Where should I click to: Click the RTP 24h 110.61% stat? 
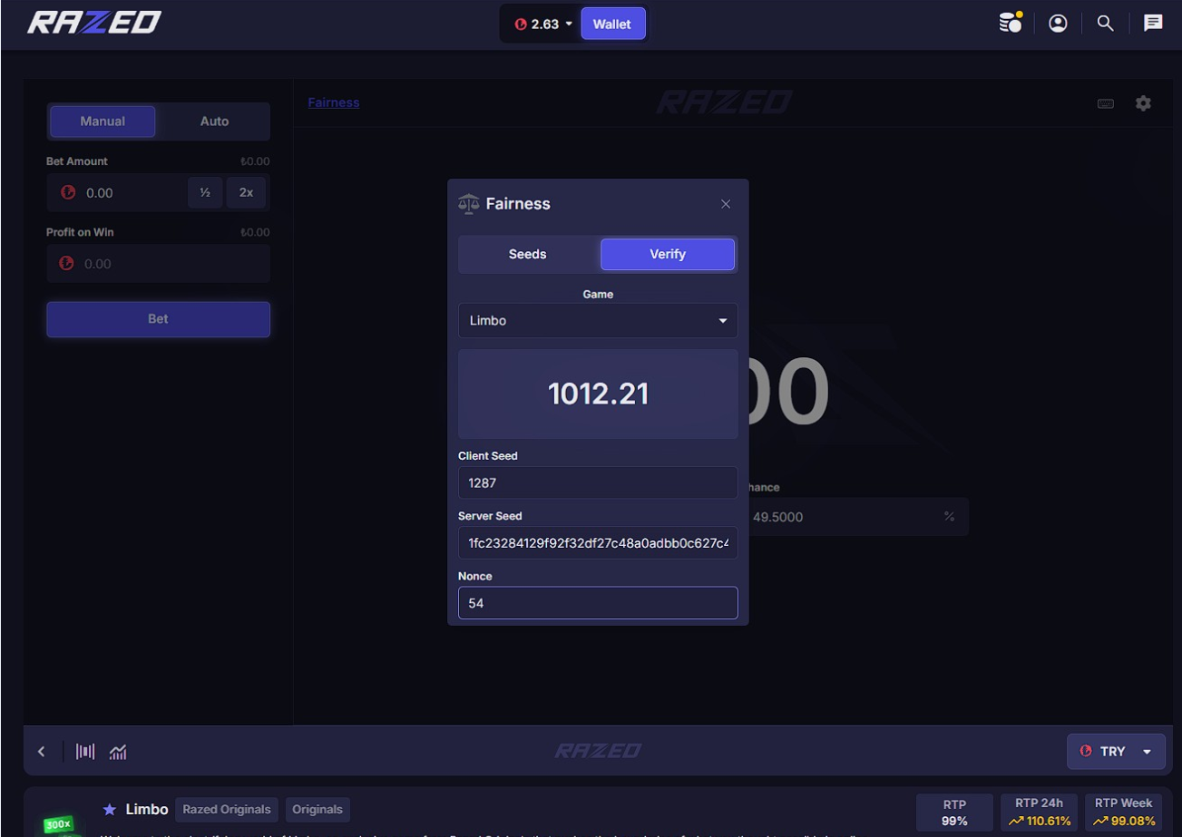(1040, 813)
